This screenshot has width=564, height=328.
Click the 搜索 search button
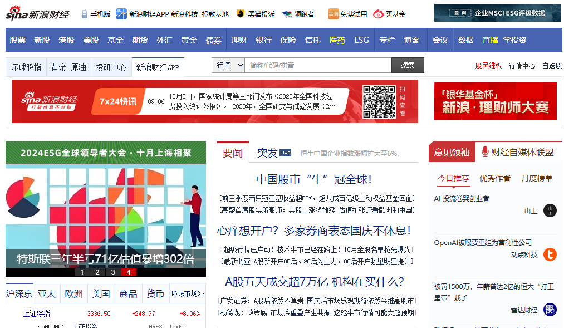[x=408, y=65]
